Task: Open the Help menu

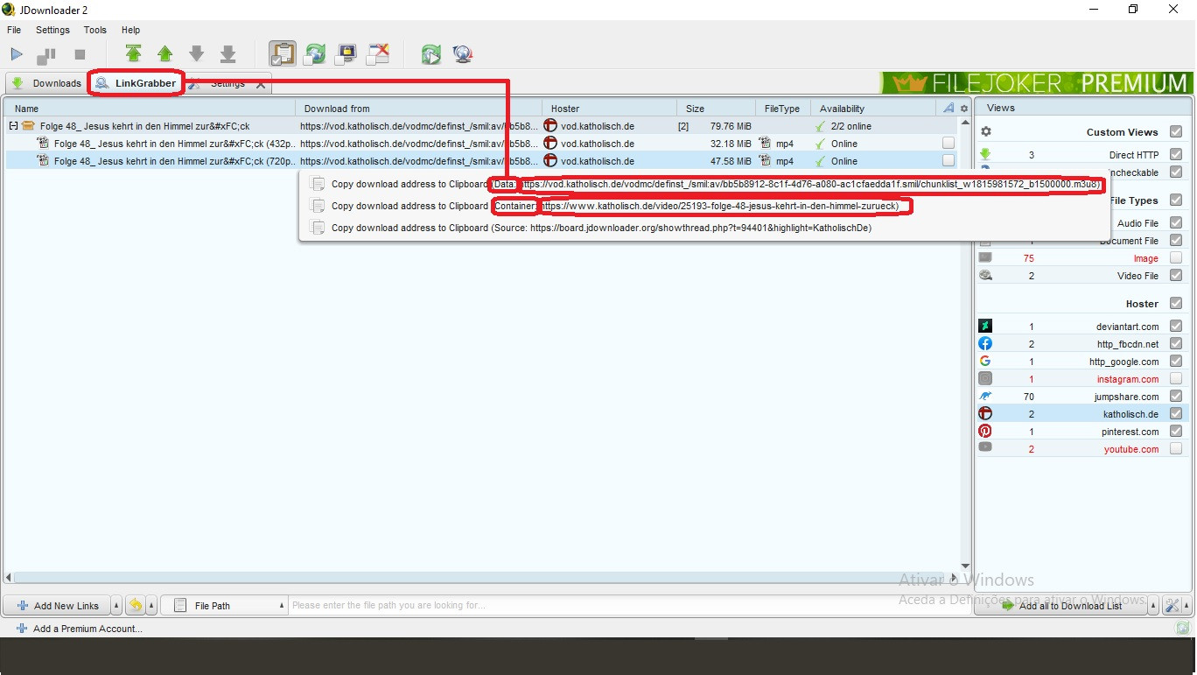Action: click(130, 30)
